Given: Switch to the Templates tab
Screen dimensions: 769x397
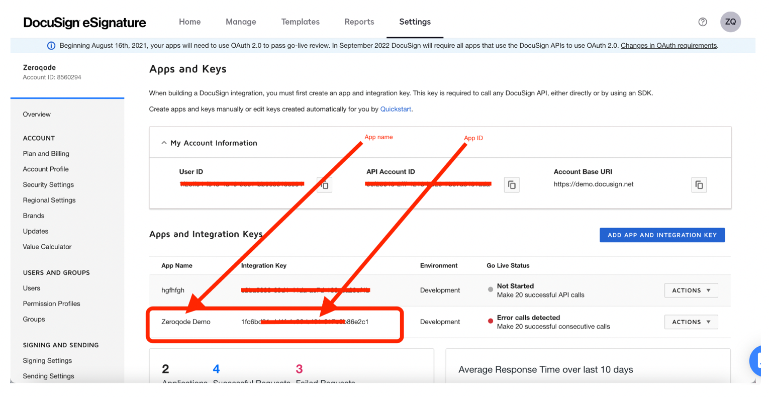Looking at the screenshot, I should coord(300,22).
